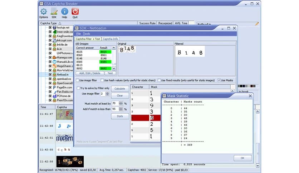
Task: Adjust Use image filter spinner arrows
Action: [107, 94]
